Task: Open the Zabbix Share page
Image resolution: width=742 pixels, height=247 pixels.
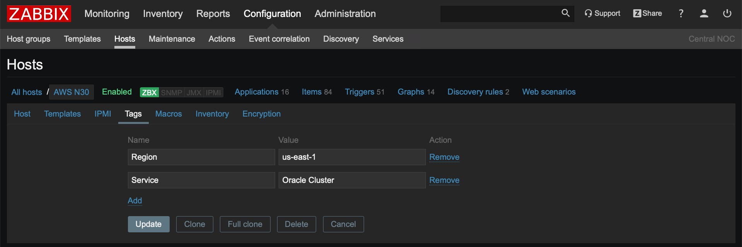Action: (647, 14)
